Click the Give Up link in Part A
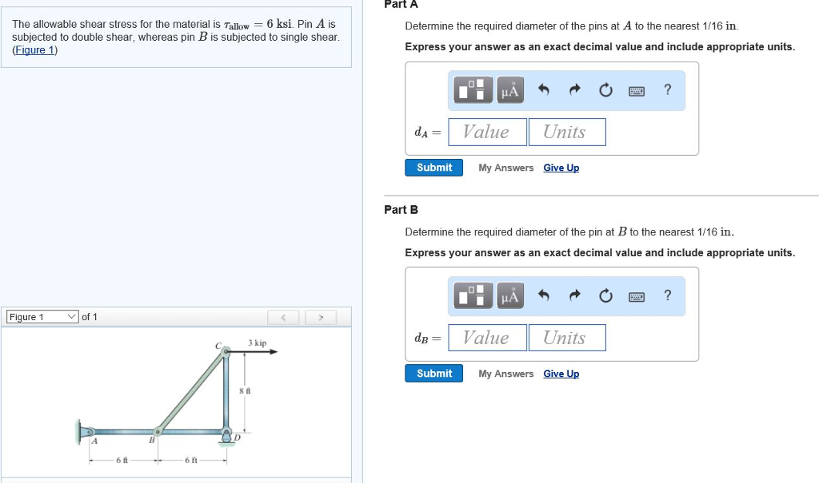 [x=561, y=168]
